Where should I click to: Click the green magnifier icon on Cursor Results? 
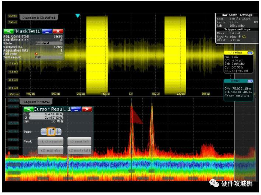(29, 109)
